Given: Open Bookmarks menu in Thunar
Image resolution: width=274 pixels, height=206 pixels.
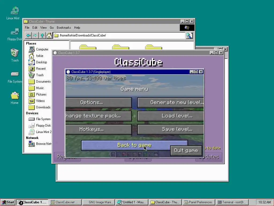Looking at the screenshot, I should pyautogui.click(x=64, y=28).
